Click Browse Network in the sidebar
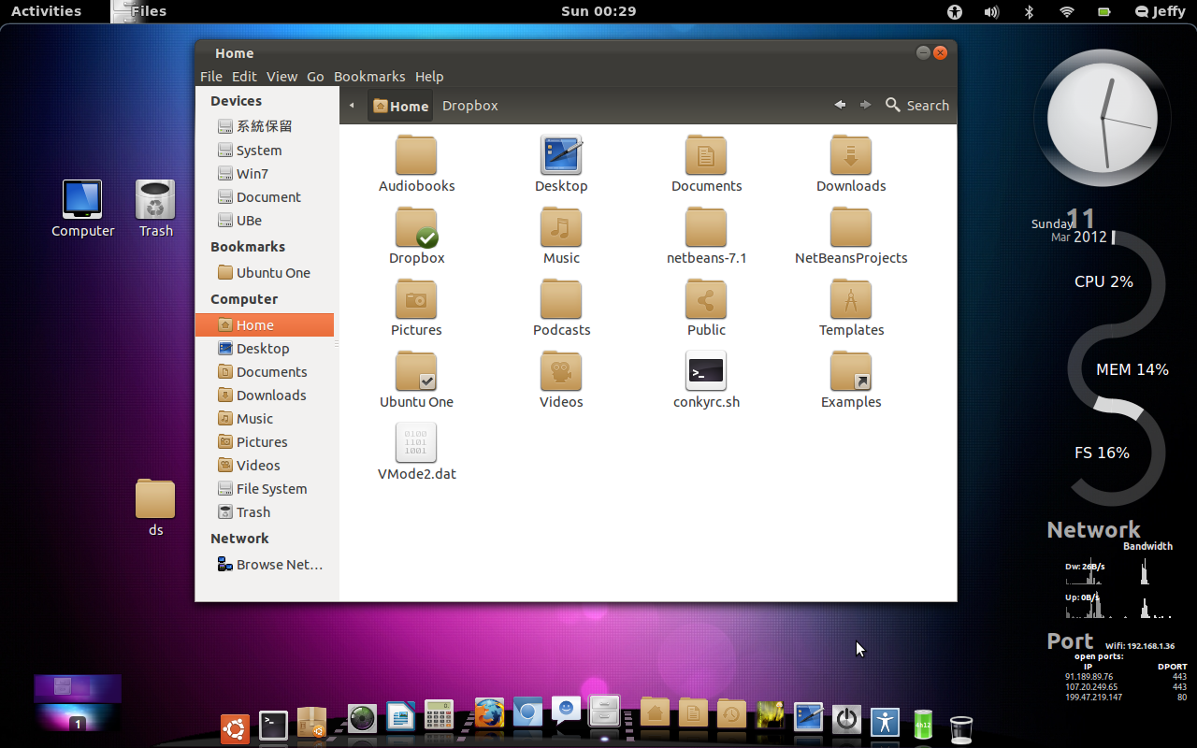Viewport: 1197px width, 748px height. tap(280, 564)
